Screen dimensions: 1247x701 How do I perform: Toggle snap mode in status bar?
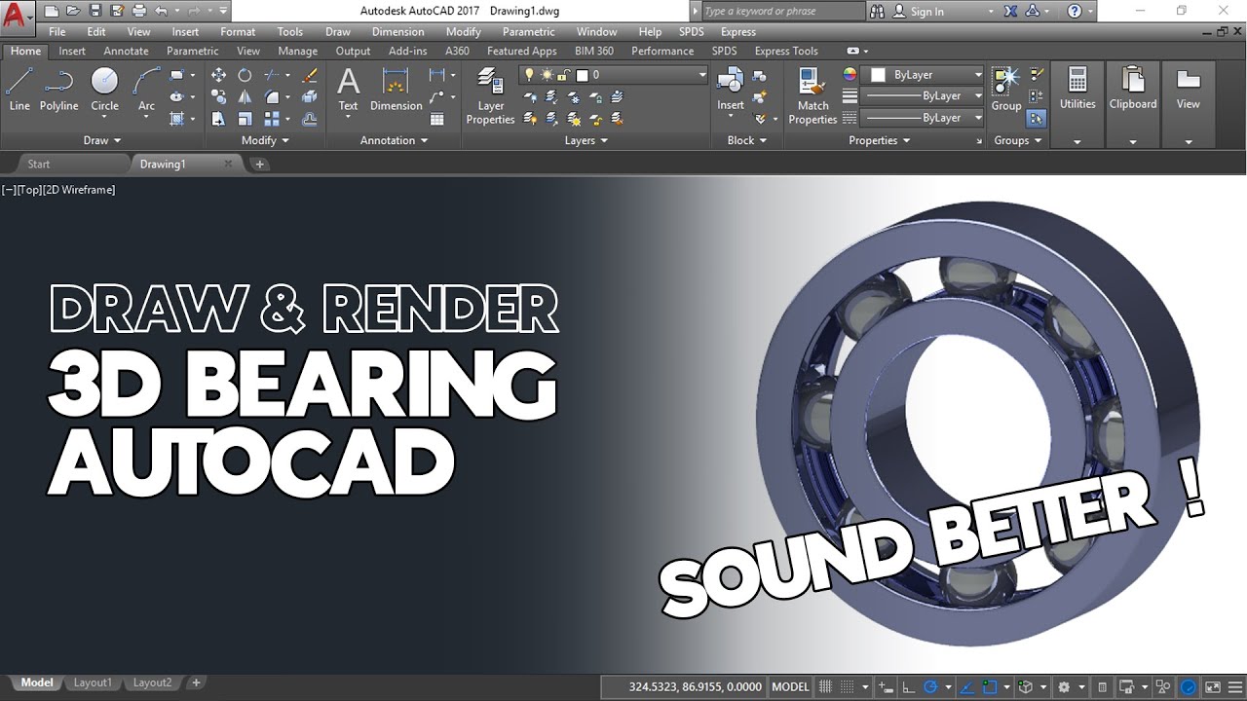click(847, 686)
